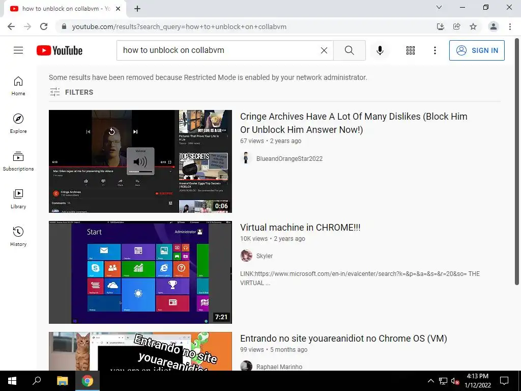Open 'Entrando no site youareanidiot' video title

tap(343, 339)
